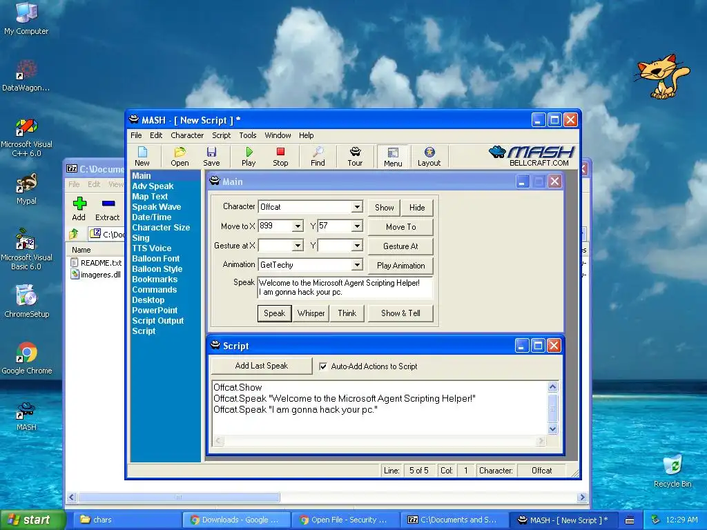Click the script output down scroll arrow
The width and height of the screenshot is (707, 530).
553,429
